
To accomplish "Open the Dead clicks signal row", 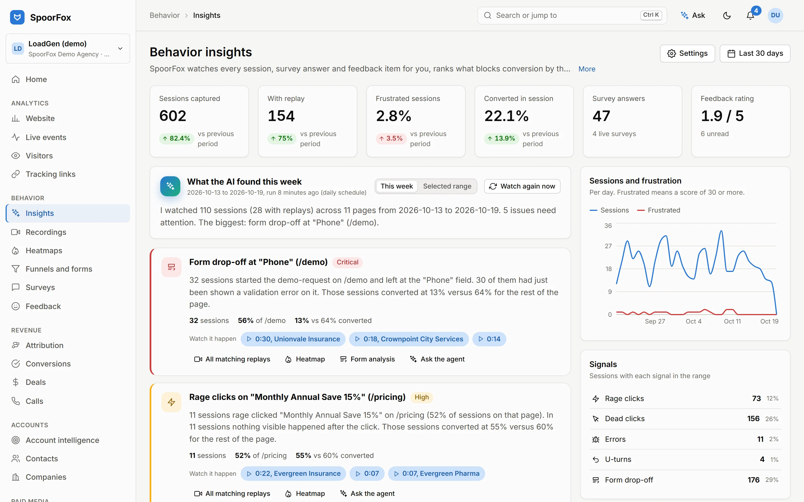I will coord(685,419).
